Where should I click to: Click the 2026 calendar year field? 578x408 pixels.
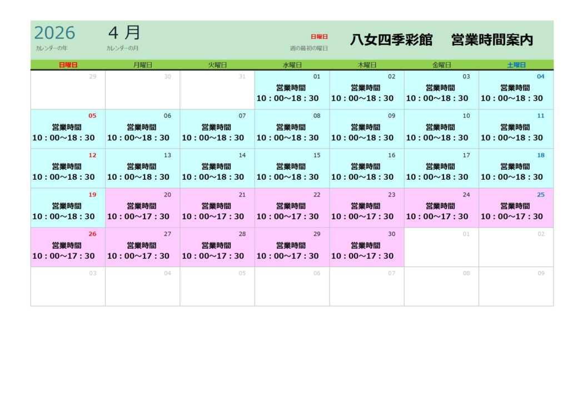54,33
